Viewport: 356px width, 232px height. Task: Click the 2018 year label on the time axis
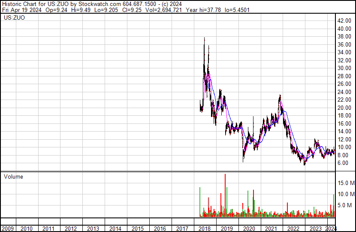pos(204,229)
